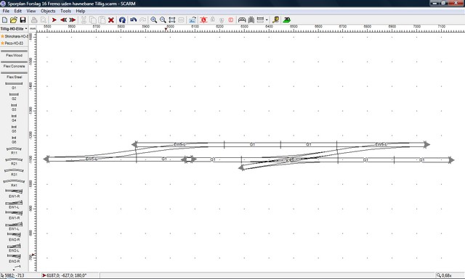This screenshot has width=465, height=279.
Task: Save the current layout
Action: pyautogui.click(x=23, y=20)
